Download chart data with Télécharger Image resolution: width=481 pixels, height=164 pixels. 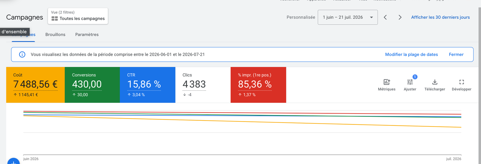pos(435,85)
